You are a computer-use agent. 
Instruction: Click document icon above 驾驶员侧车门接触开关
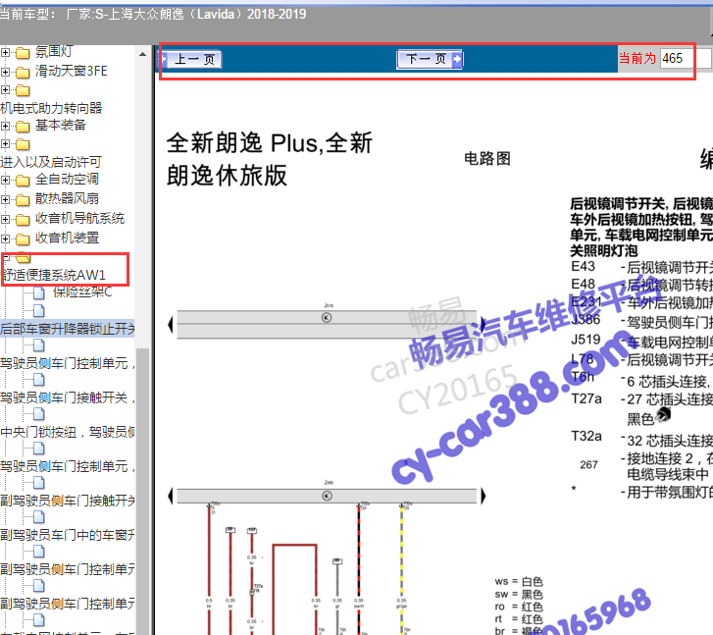click(39, 380)
